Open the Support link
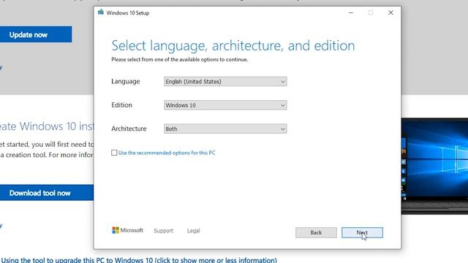 click(163, 231)
